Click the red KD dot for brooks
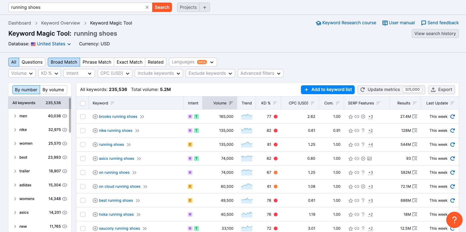This screenshot has height=232, width=466. click(x=276, y=116)
